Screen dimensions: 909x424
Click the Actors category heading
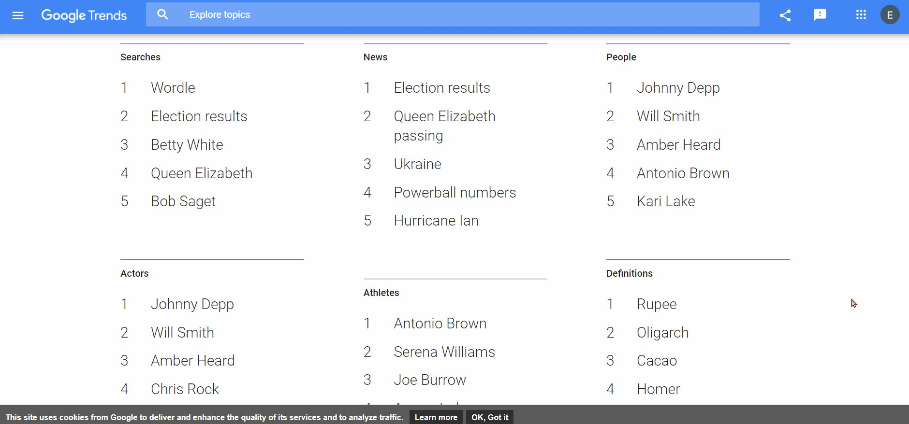[134, 273]
